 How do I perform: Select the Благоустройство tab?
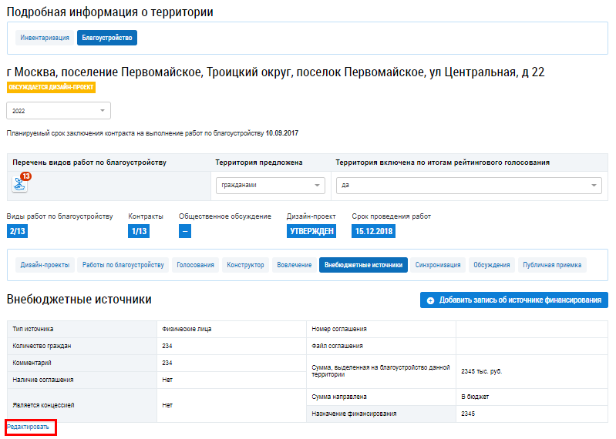pos(107,38)
